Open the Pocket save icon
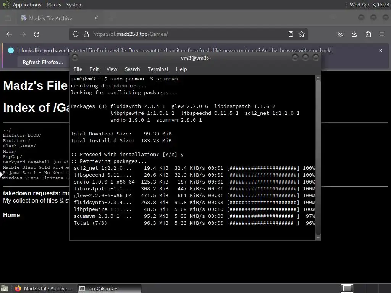The height and width of the screenshot is (293, 391). [340, 34]
